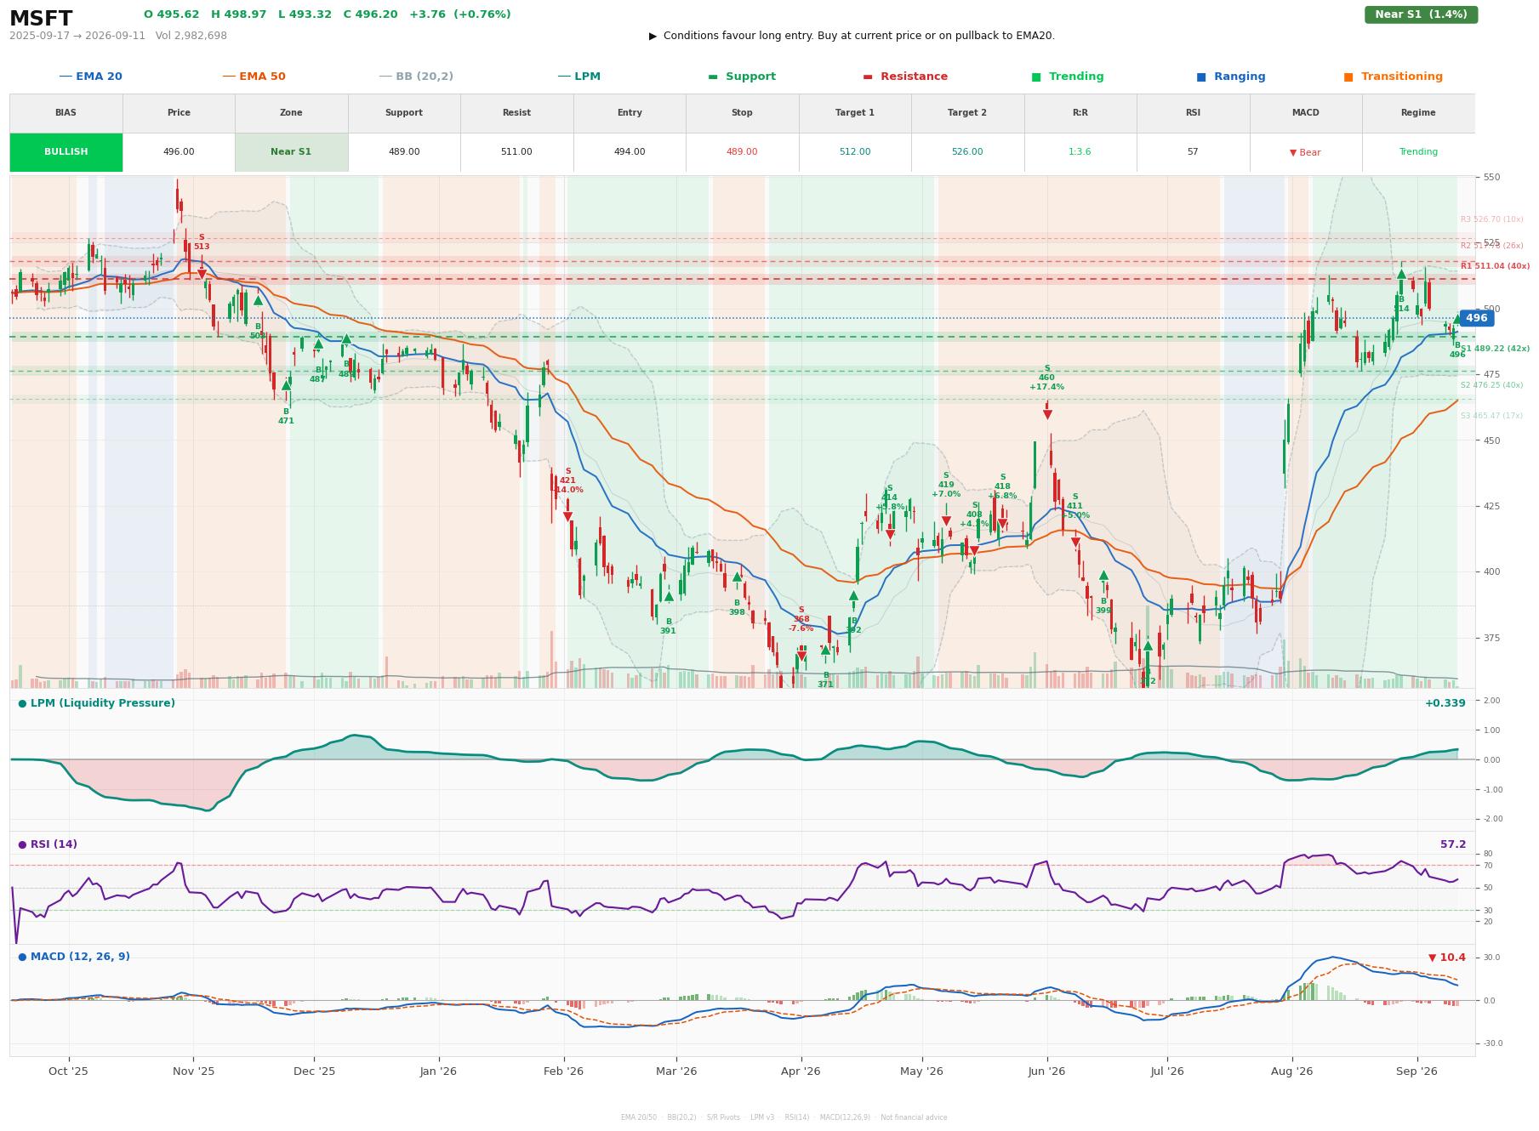Click the 'Vol 2,982,698' volume text
Viewport: 1539px width, 1131px height.
click(191, 36)
